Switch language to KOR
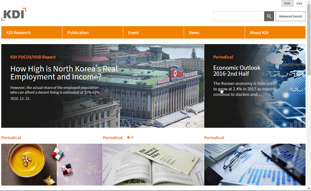The height and width of the screenshot is (191, 311). pyautogui.click(x=287, y=3)
